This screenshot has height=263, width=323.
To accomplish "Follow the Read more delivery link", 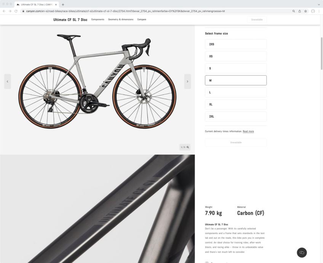I will coord(248,131).
